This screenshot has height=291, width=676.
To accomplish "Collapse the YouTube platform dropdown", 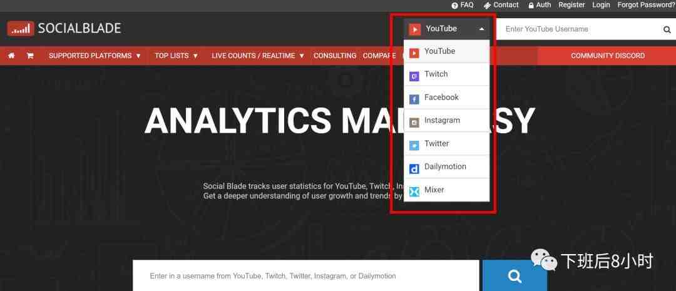I will 447,29.
